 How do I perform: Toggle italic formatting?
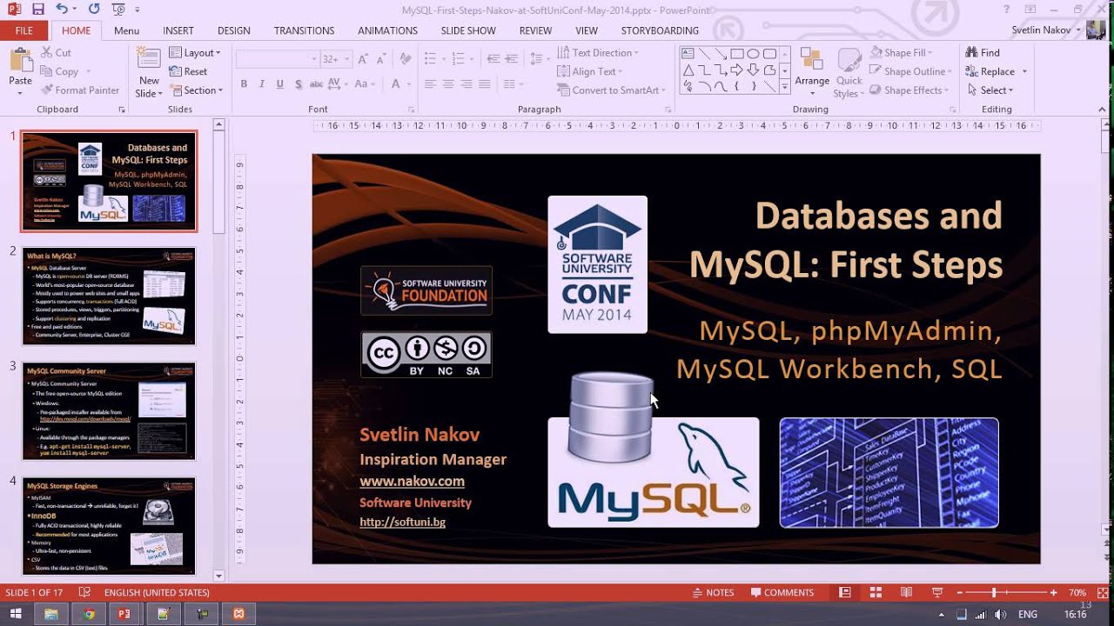click(262, 84)
